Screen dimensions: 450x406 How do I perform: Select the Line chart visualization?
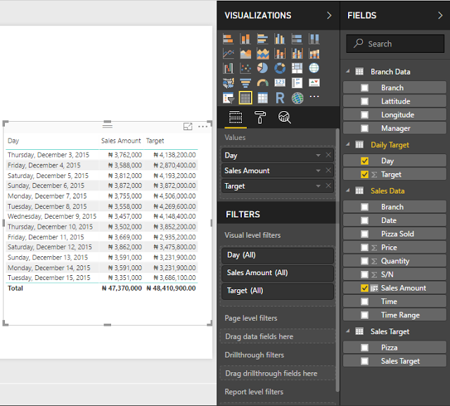click(228, 53)
